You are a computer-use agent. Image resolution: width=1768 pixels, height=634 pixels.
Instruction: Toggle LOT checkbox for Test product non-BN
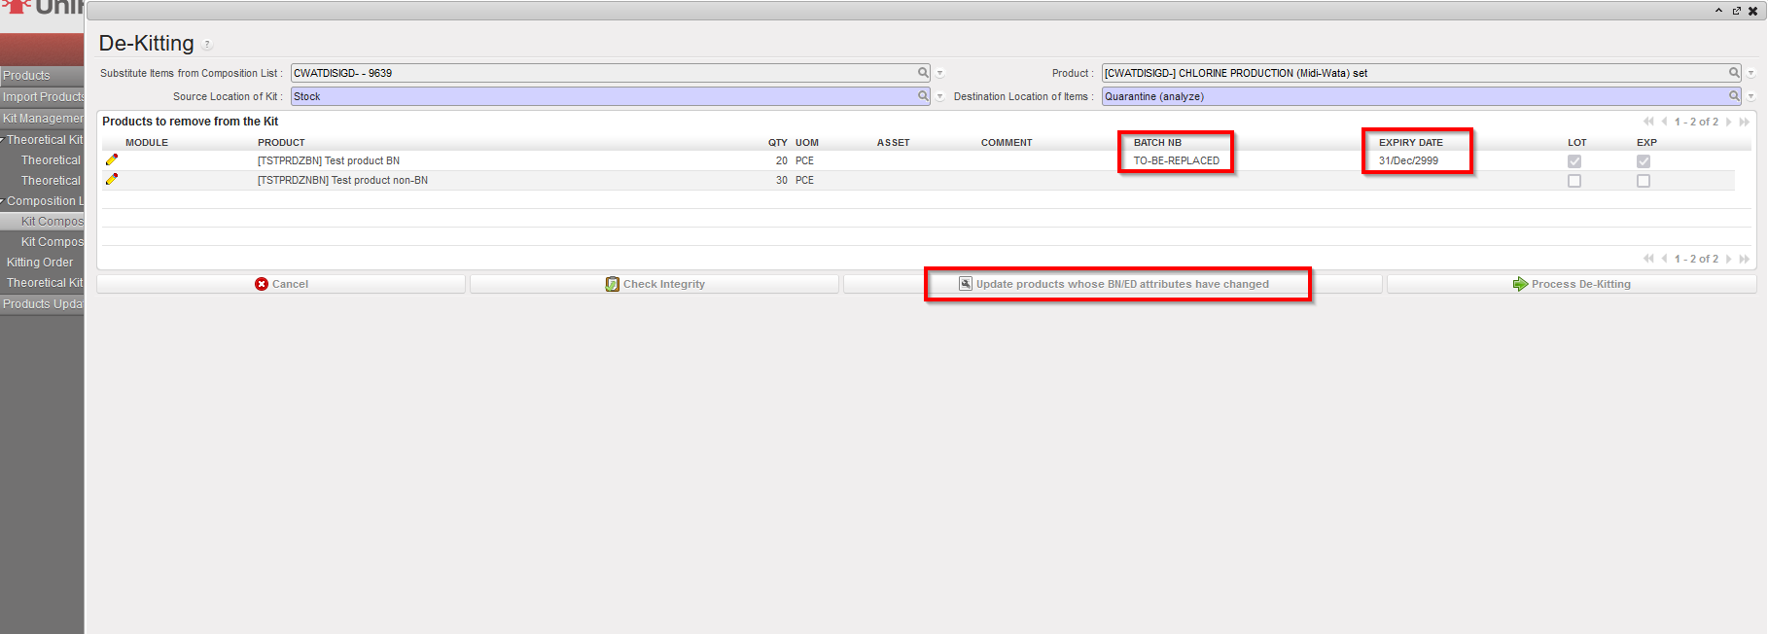click(x=1574, y=181)
